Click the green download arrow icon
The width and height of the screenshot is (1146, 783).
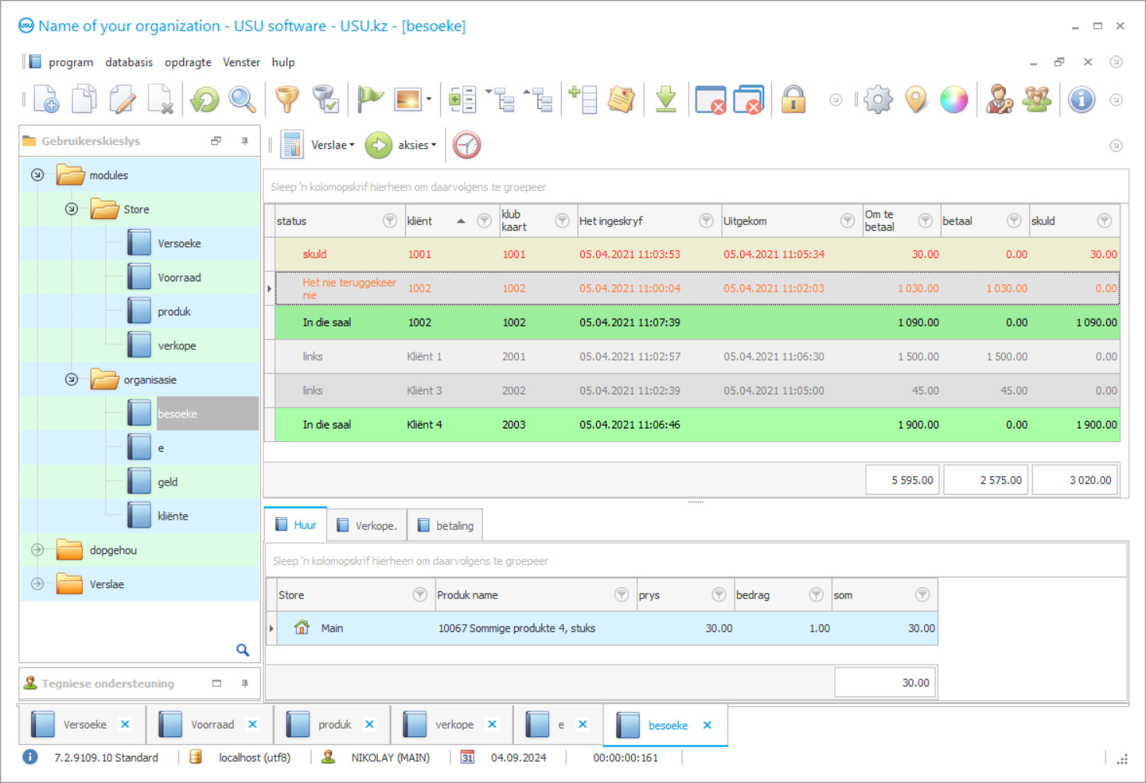click(666, 100)
